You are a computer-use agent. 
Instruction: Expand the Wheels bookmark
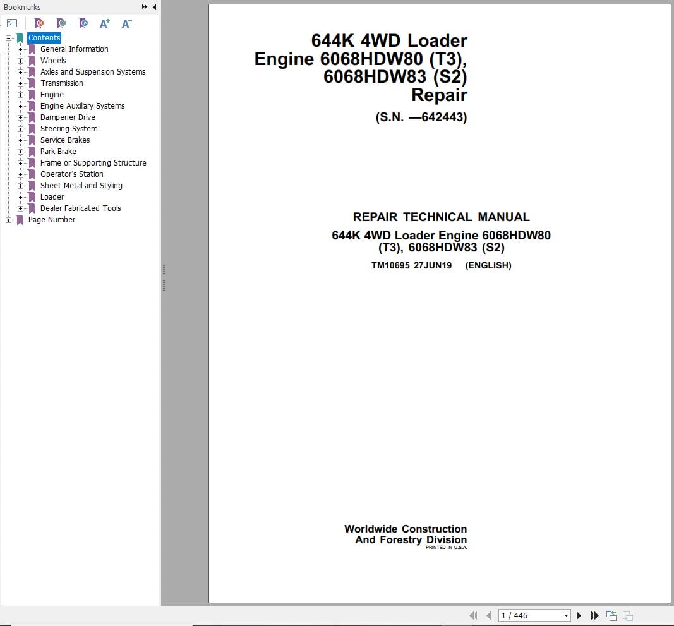(x=20, y=61)
